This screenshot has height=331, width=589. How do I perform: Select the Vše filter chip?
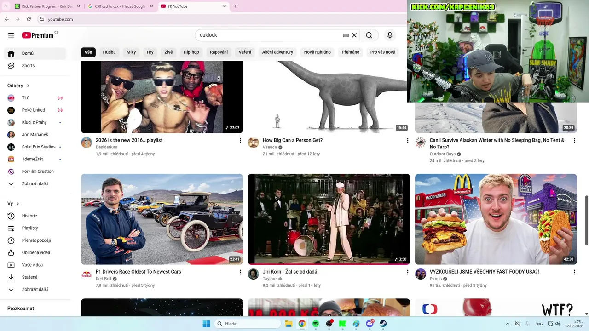(88, 52)
